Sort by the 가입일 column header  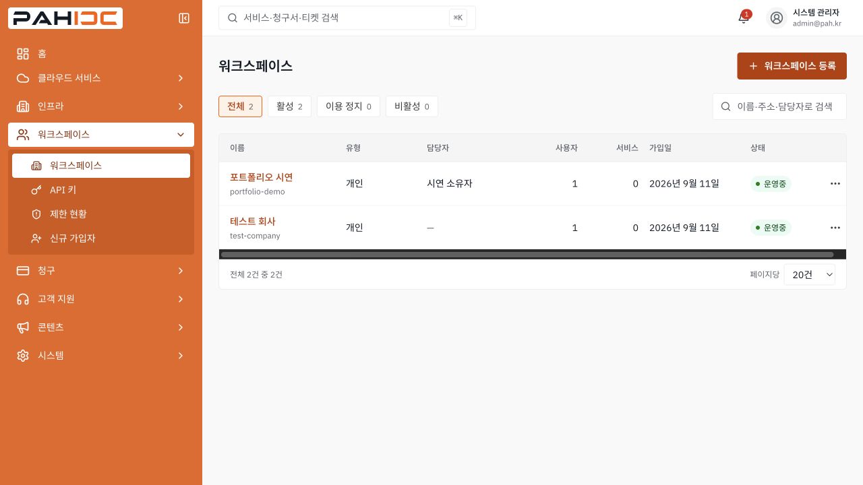pos(660,148)
